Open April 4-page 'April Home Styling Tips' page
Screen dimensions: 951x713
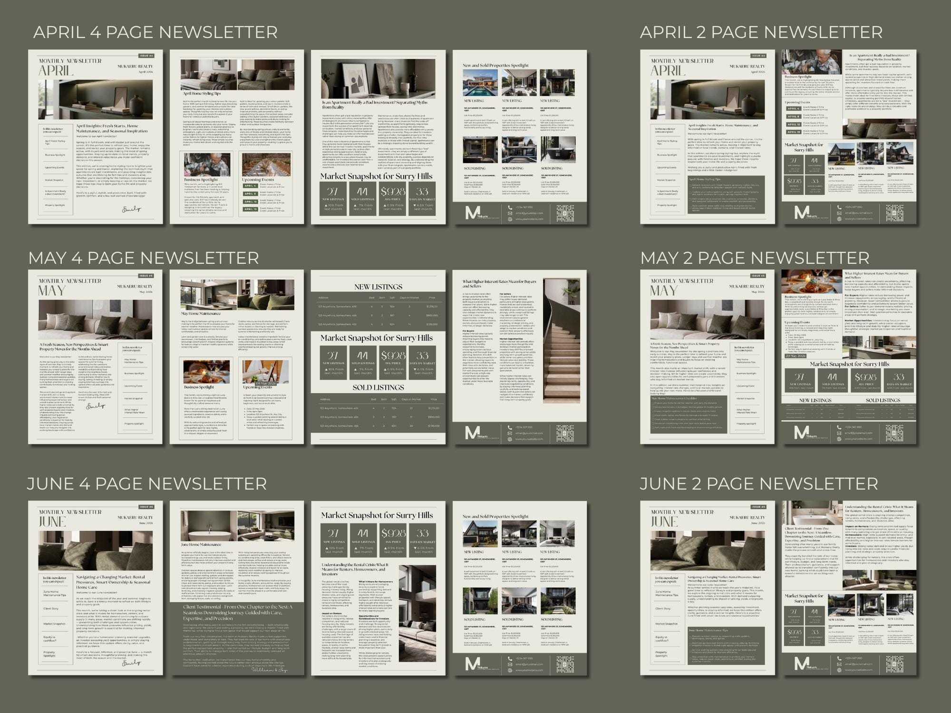click(x=237, y=137)
